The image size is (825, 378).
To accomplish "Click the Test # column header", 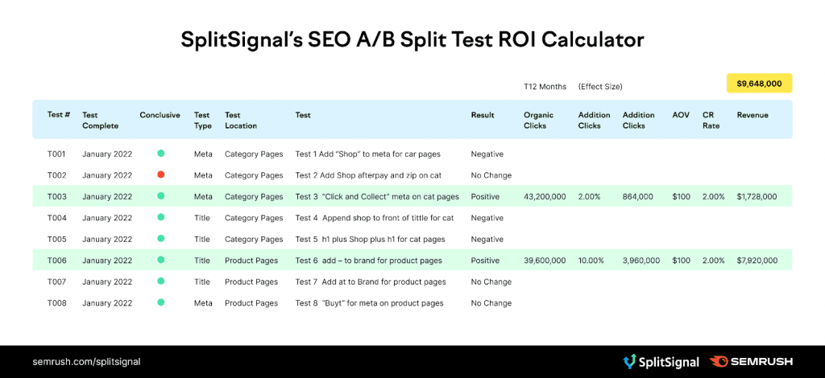I will click(59, 115).
